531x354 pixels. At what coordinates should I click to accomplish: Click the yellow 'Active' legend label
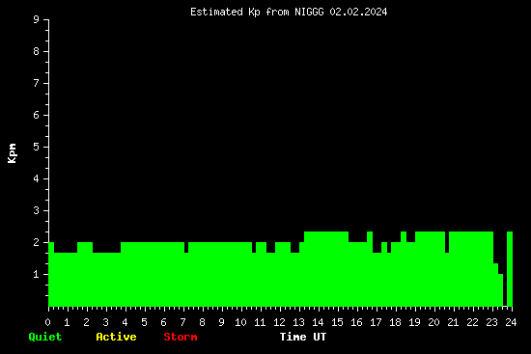pos(116,337)
